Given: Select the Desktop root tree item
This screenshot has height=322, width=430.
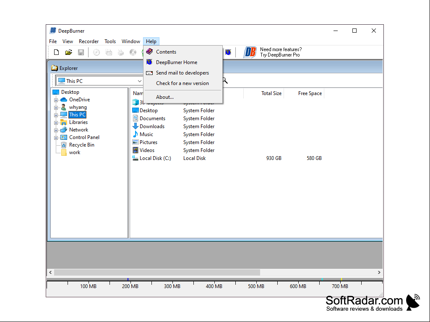Looking at the screenshot, I should [70, 92].
